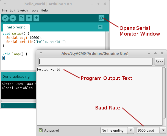Click the line number 6 in status bar
This screenshot has width=167, height=136.
3,106
